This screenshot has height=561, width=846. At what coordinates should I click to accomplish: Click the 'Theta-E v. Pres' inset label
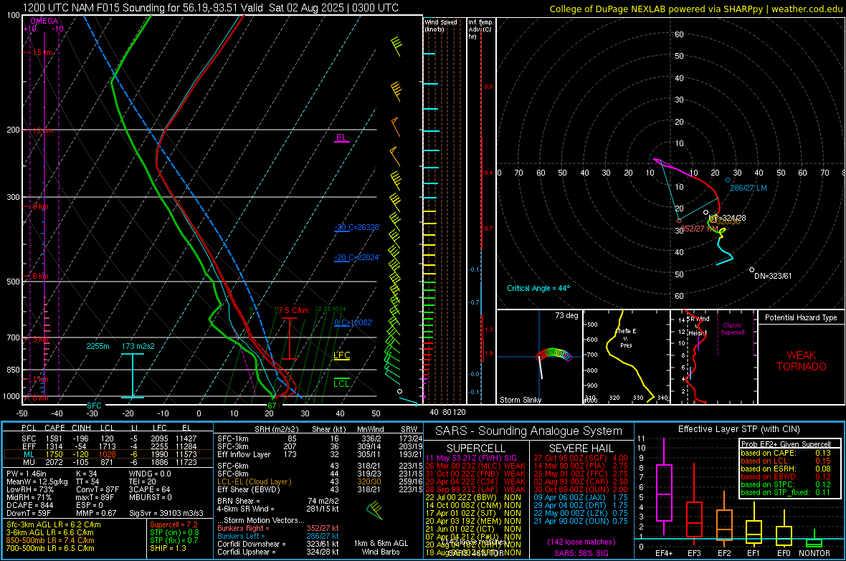626,338
